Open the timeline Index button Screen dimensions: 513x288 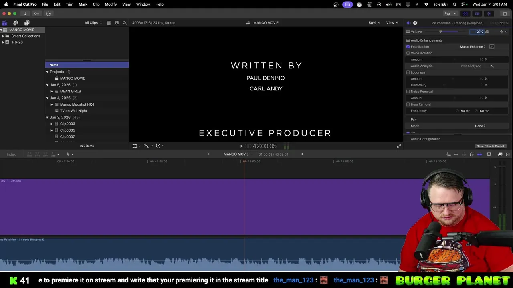click(11, 154)
